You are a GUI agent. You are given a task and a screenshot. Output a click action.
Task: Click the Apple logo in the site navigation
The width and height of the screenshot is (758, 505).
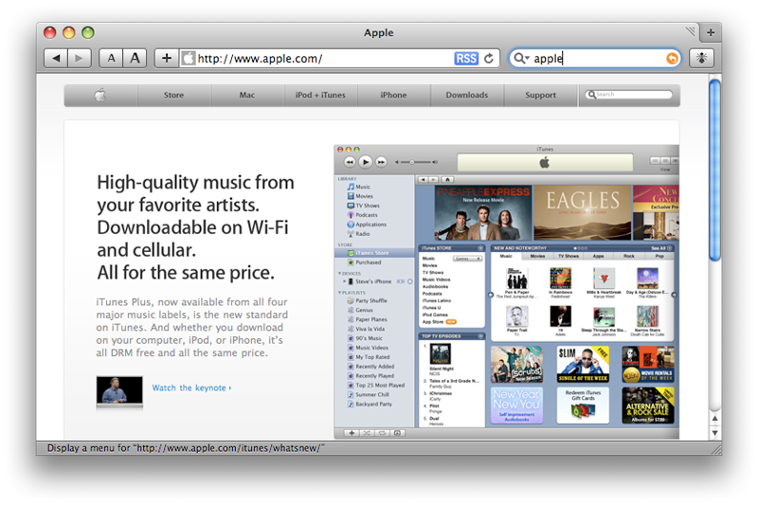pos(100,95)
